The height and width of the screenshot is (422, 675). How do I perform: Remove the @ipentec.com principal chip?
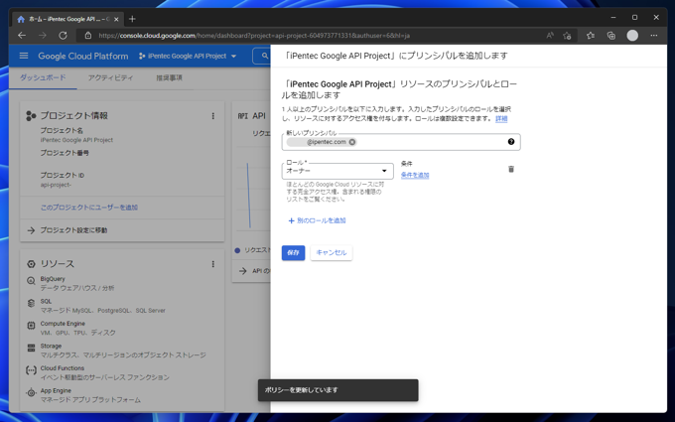pyautogui.click(x=352, y=142)
